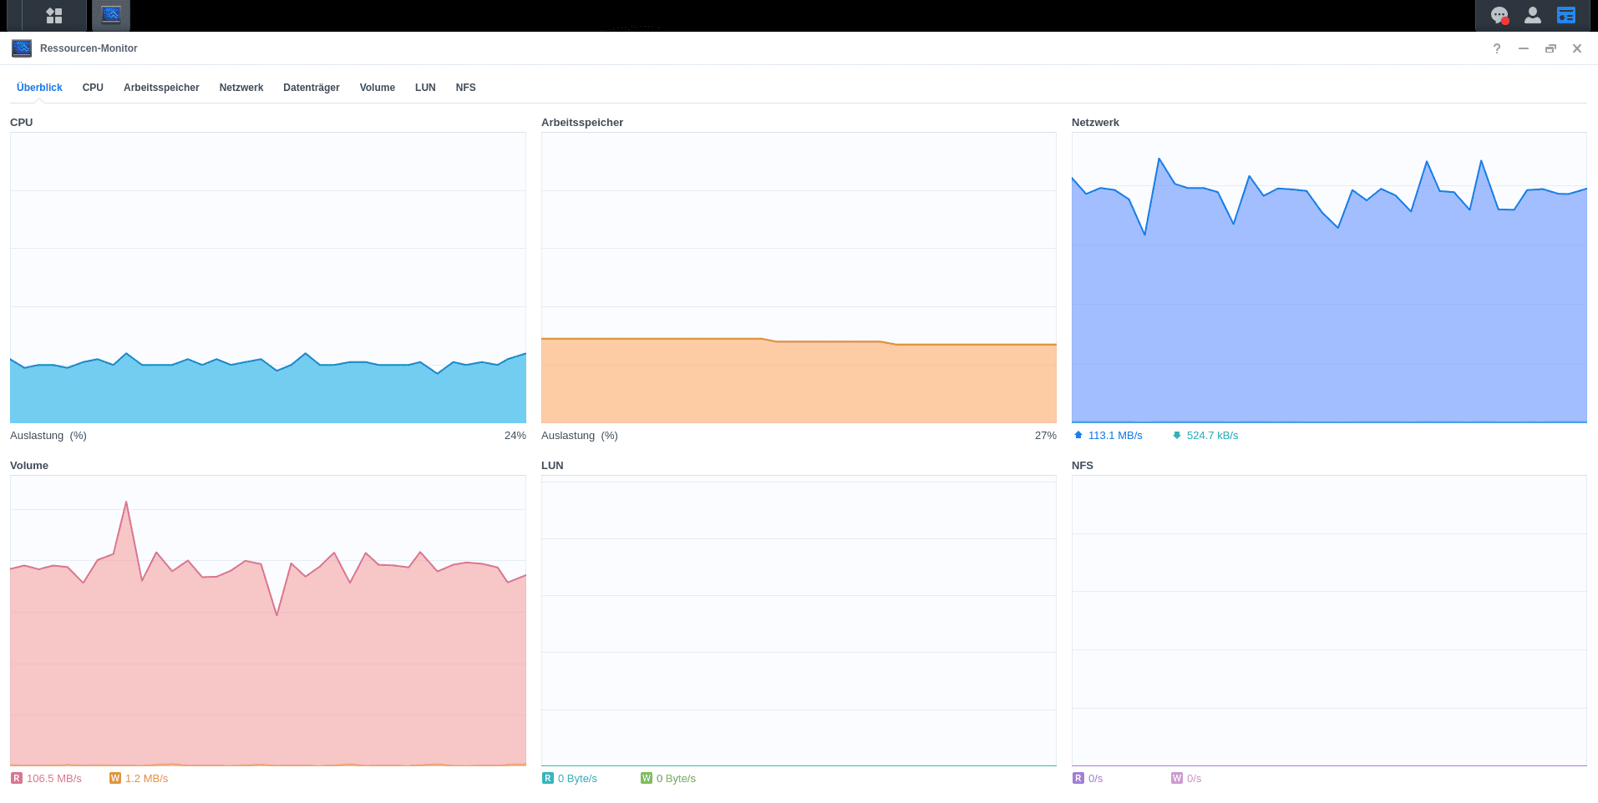1598x803 pixels.
Task: Go to the Volume tab
Action: tap(378, 88)
